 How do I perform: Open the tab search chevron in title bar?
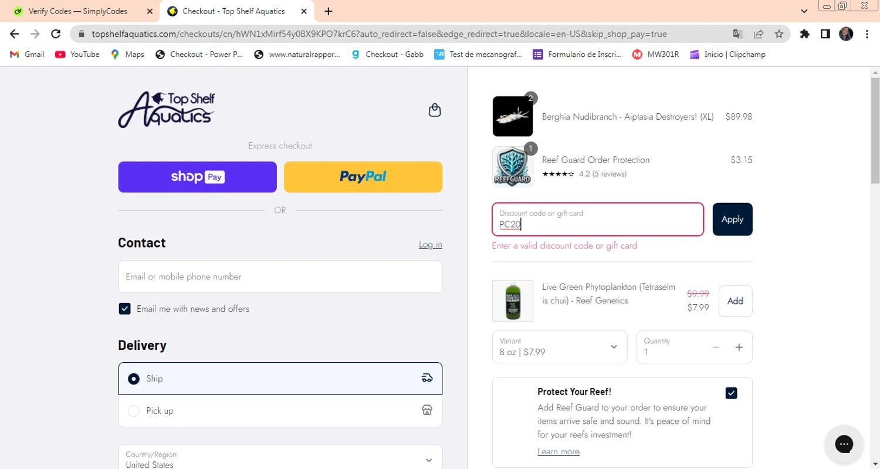[x=804, y=11]
